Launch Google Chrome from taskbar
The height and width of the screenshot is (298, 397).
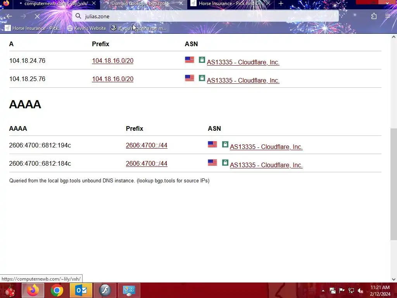(x=57, y=290)
